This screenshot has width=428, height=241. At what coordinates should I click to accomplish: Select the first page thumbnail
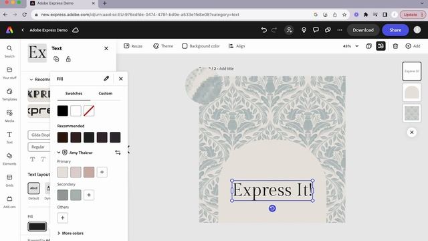(x=412, y=72)
